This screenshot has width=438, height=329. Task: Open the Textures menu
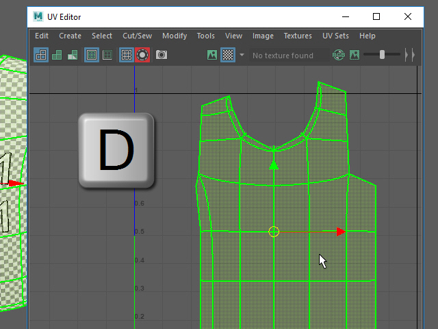pos(298,36)
